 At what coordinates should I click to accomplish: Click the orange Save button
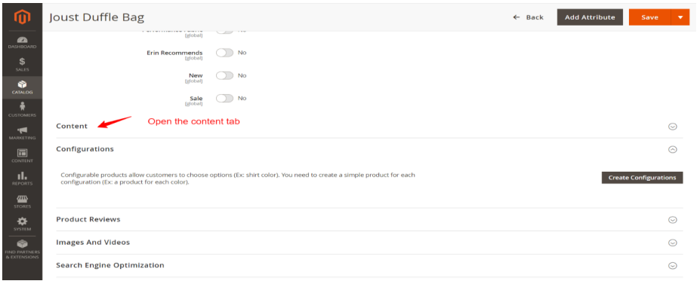click(650, 17)
